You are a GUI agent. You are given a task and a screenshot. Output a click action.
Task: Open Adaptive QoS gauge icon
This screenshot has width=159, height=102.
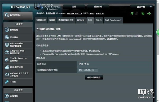pos(7,52)
